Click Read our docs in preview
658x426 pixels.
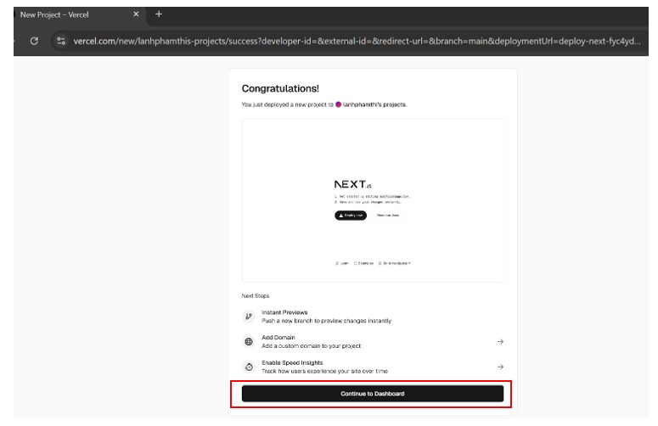click(387, 215)
